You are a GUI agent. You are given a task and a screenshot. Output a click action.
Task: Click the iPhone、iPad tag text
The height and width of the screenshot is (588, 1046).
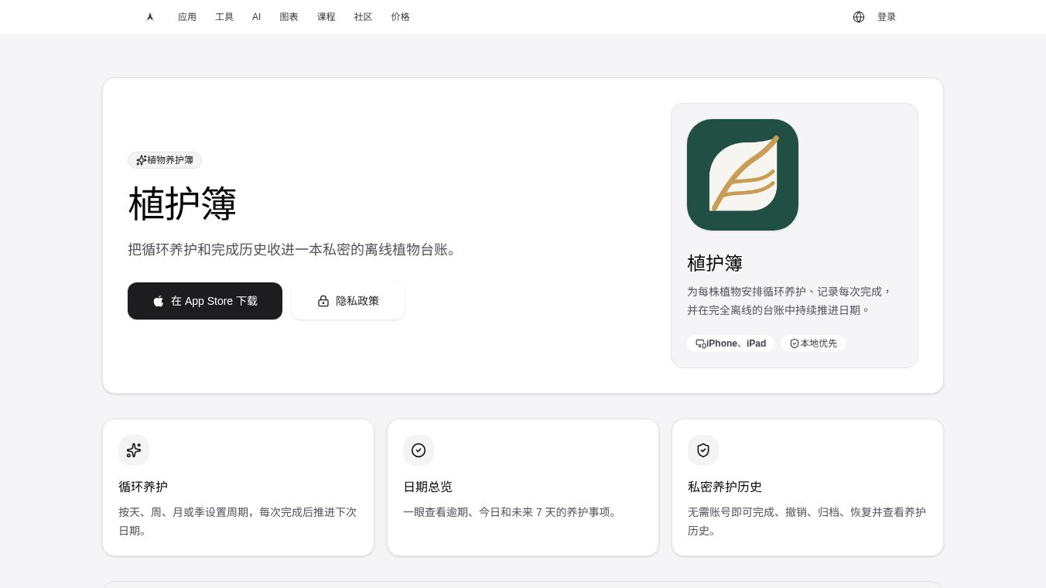pos(736,344)
